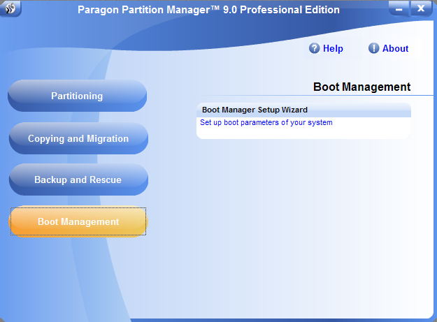Open the Backup and Rescue section
This screenshot has height=322, width=437.
pos(78,180)
